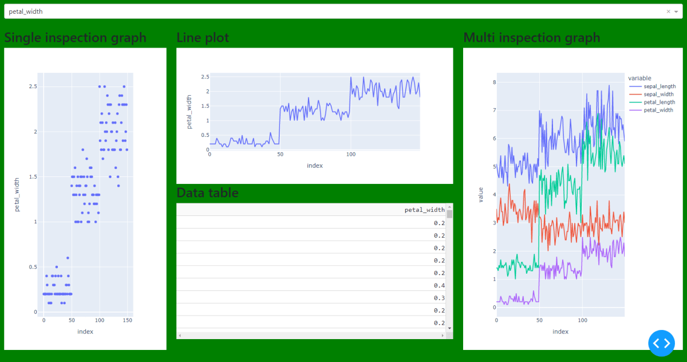Clear the petal_width dropdown selection

point(668,11)
